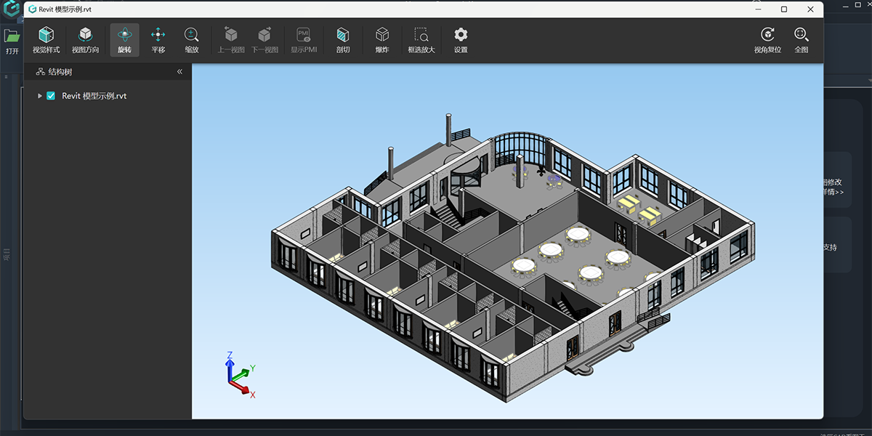Expand the Revit 模型示例.rvt tree node

[40, 96]
